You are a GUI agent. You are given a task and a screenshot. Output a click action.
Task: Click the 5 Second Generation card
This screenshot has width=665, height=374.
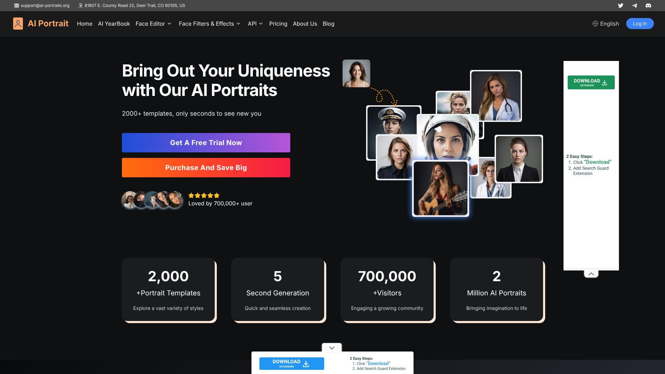pos(278,290)
